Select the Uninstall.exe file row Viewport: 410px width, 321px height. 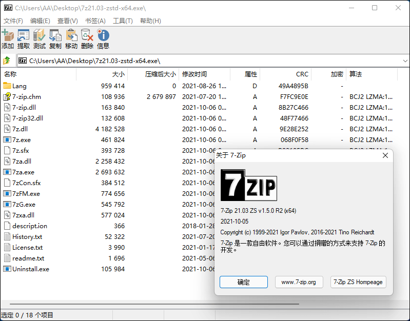pos(30,269)
